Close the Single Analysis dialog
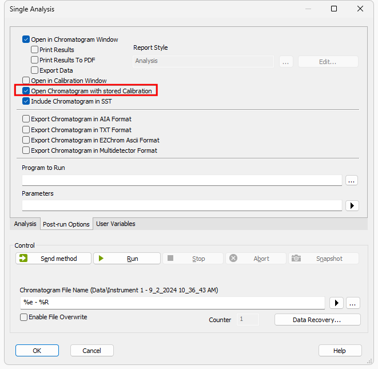378x369 pixels. (360, 9)
